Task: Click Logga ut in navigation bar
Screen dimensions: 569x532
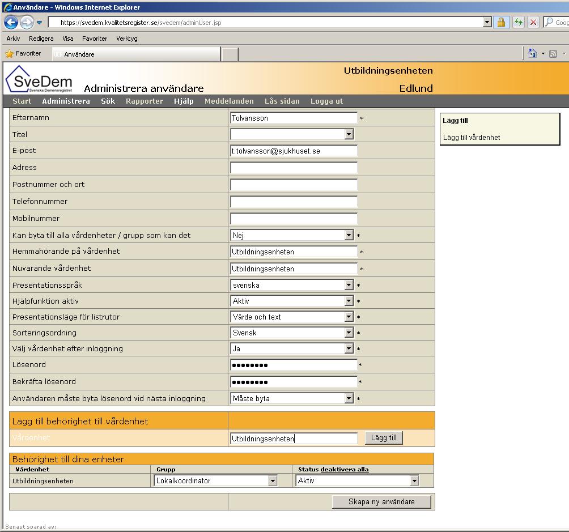Action: click(x=326, y=101)
